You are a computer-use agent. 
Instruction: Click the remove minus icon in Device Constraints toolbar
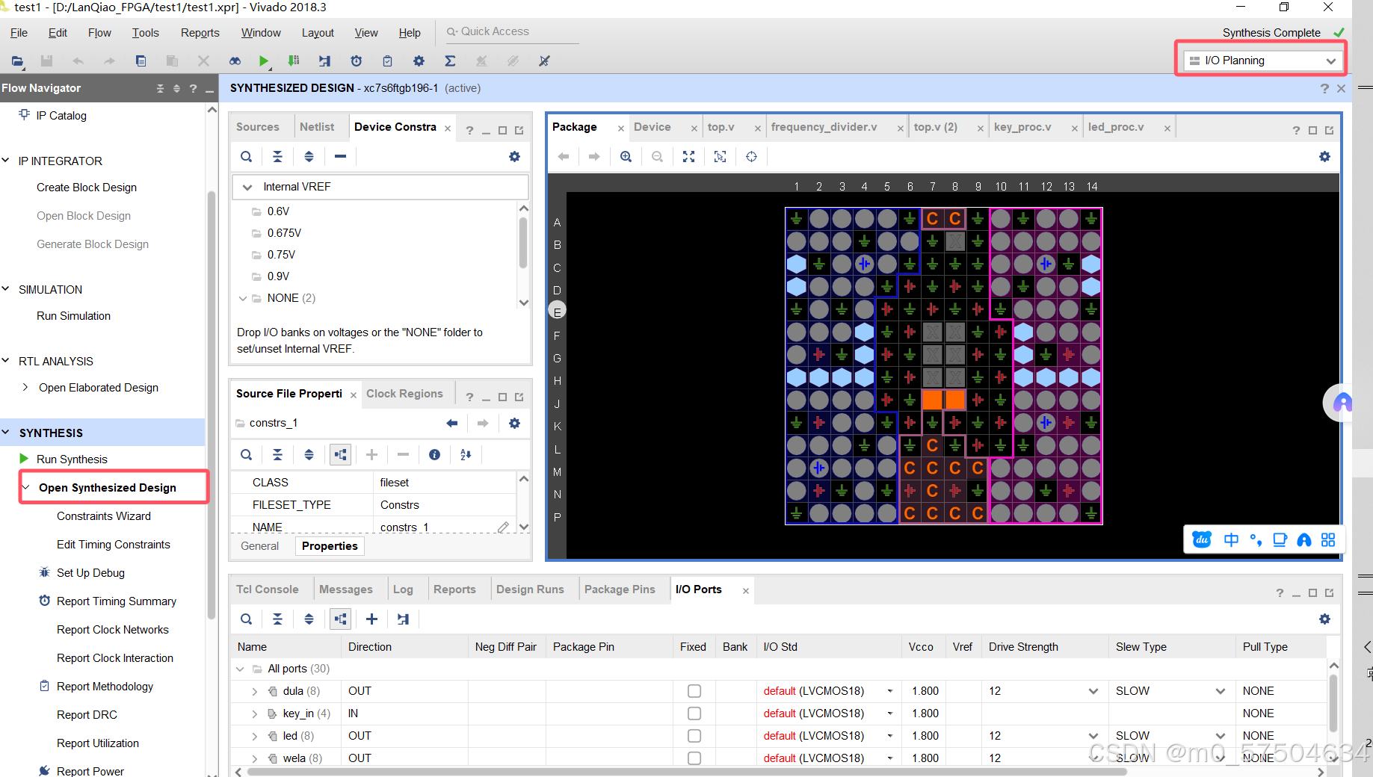340,157
